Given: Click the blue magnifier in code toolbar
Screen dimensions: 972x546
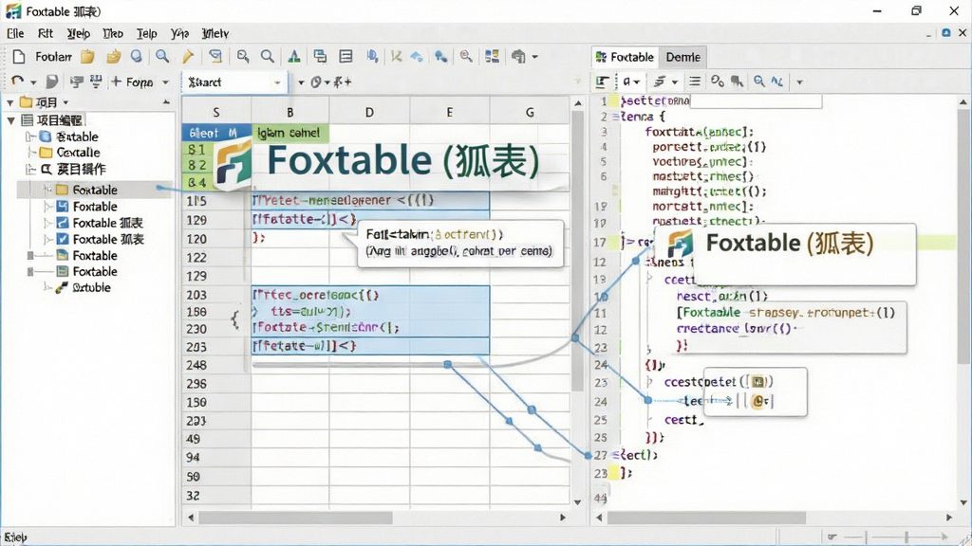Looking at the screenshot, I should point(758,82).
